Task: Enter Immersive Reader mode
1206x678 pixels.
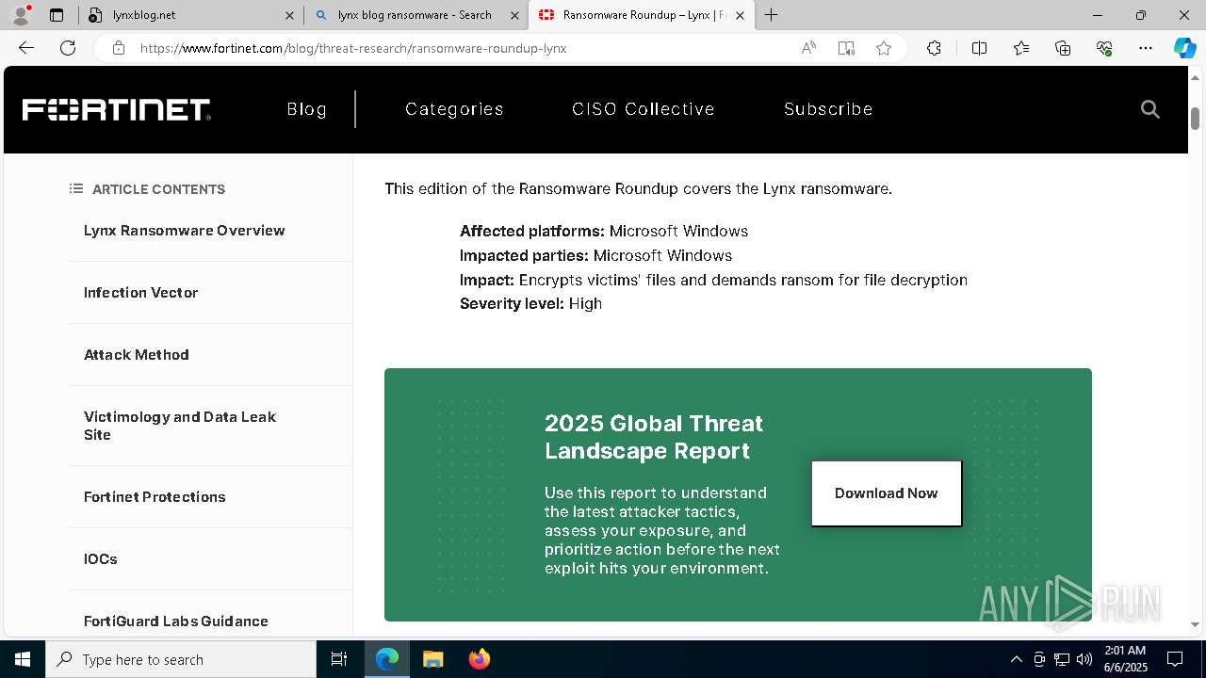Action: tap(846, 48)
